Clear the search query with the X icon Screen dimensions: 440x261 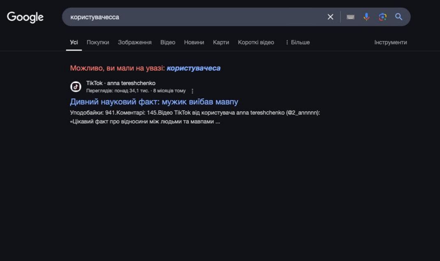(x=331, y=17)
